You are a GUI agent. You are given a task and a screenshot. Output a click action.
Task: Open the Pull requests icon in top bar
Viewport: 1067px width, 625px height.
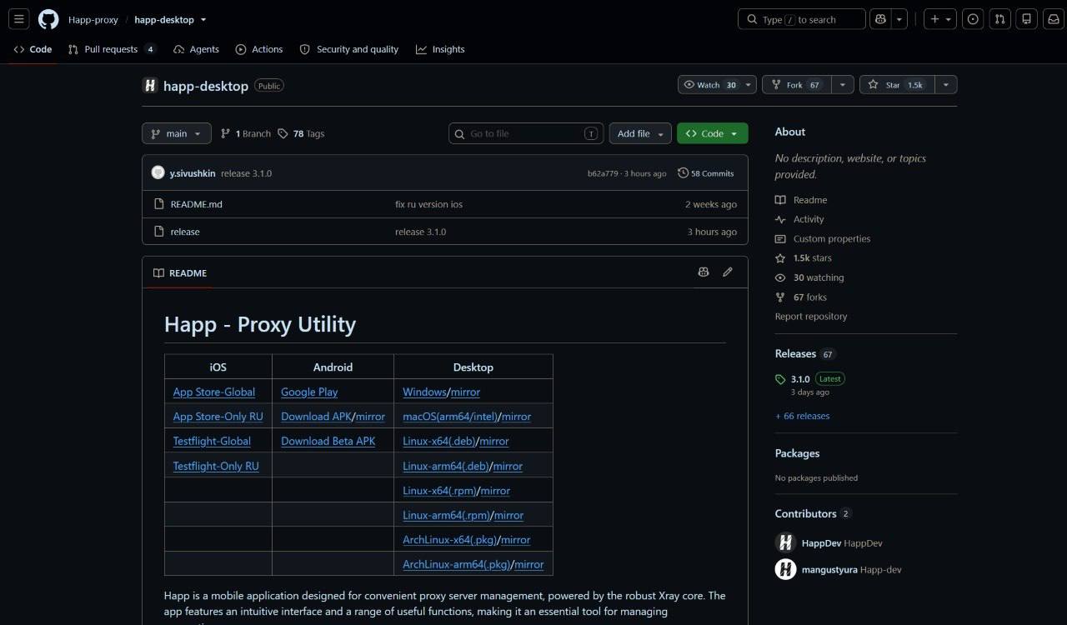point(1000,19)
